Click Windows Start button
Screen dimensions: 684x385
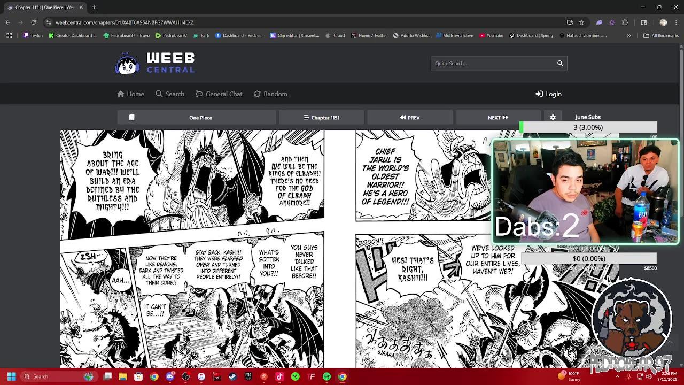click(x=11, y=376)
